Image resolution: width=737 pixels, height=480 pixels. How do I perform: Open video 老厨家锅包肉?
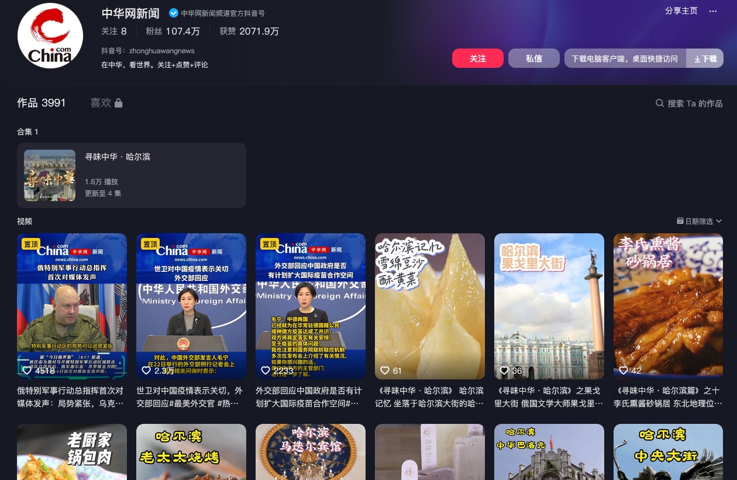click(72, 452)
